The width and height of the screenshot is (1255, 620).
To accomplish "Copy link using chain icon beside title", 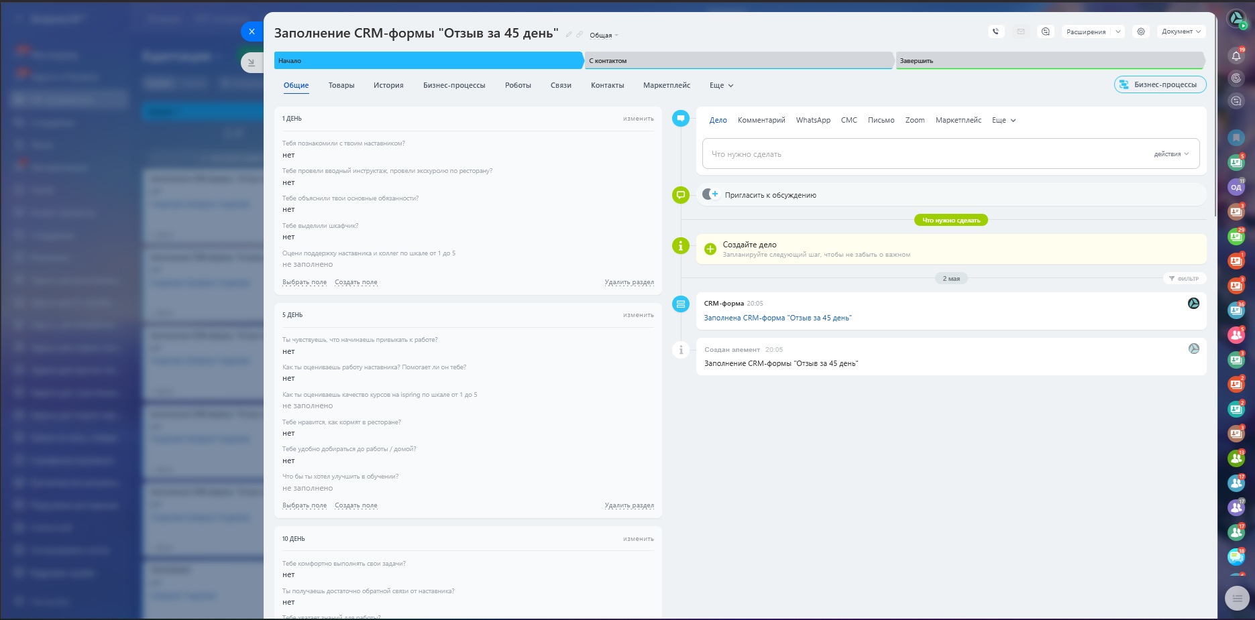I will 580,35.
